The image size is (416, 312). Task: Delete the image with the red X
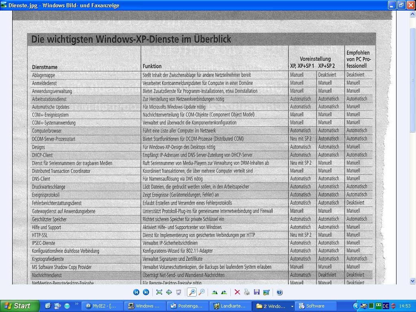[x=237, y=292]
